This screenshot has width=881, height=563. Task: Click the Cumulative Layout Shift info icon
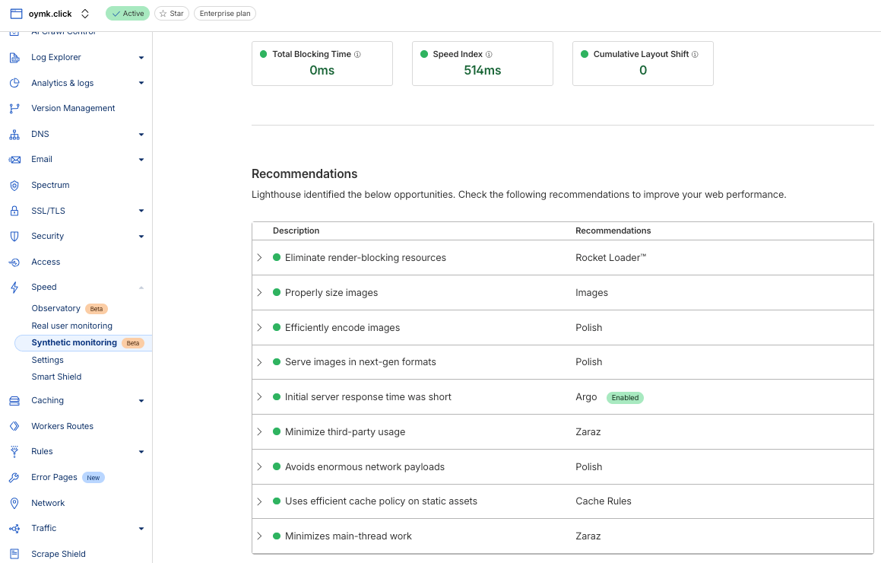(x=695, y=55)
